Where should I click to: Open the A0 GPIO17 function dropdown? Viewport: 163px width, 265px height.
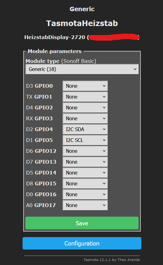point(85,205)
